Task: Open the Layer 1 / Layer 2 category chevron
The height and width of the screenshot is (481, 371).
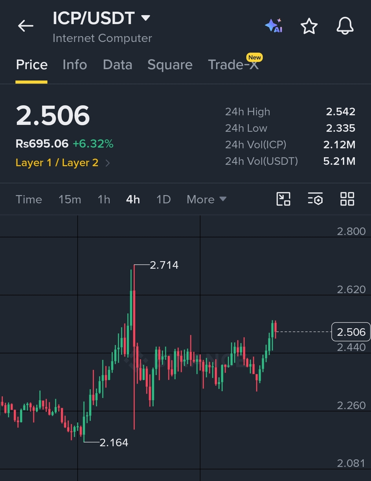Action: pyautogui.click(x=108, y=163)
